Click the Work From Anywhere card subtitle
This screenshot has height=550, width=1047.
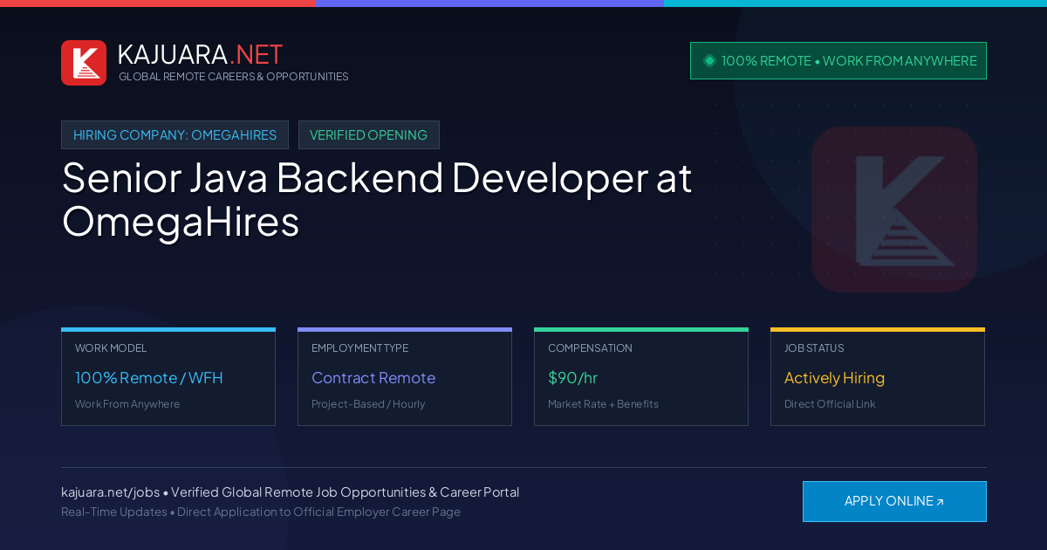click(127, 404)
